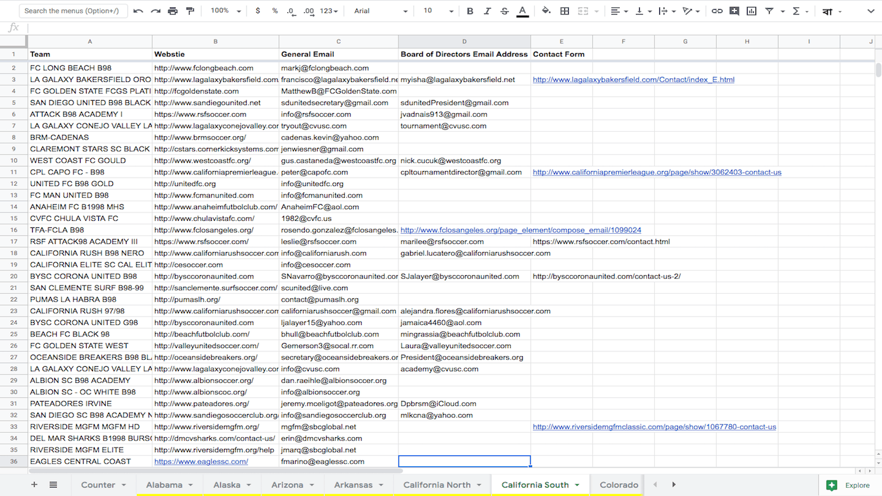Open the text wrapping dropdown

(x=667, y=11)
